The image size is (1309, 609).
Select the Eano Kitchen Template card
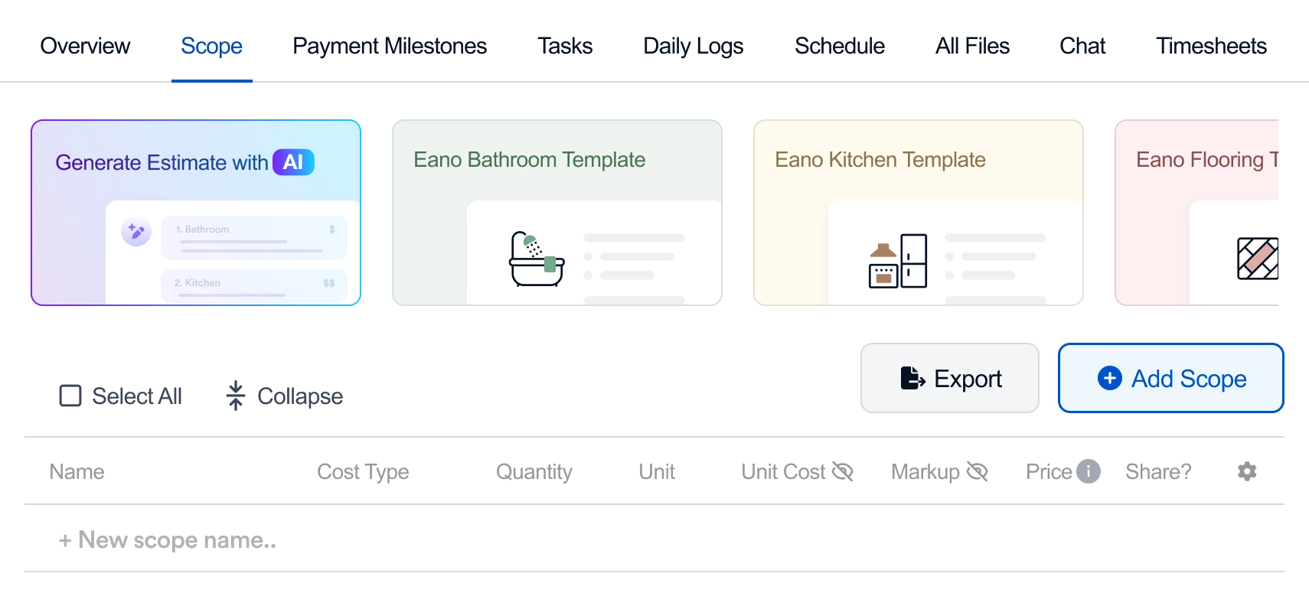918,213
